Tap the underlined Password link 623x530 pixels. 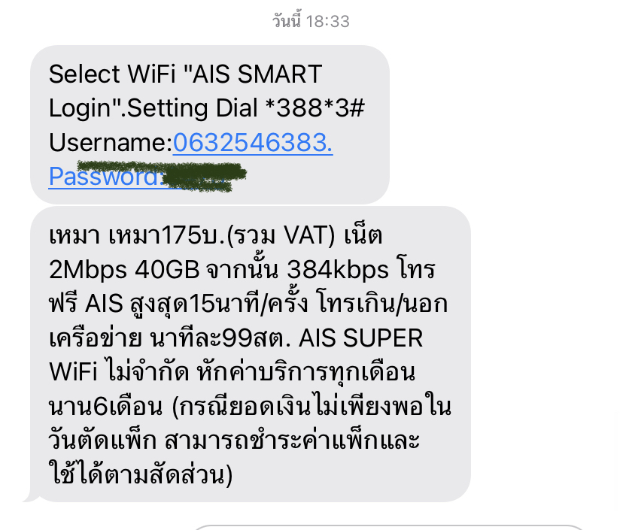pos(105,177)
